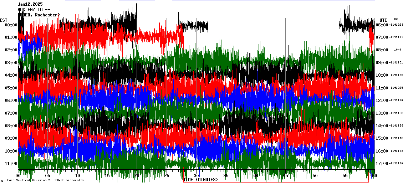The height and width of the screenshot is (185, 403).
Task: Click the EST timezone axis label
Action: click(x=4, y=20)
